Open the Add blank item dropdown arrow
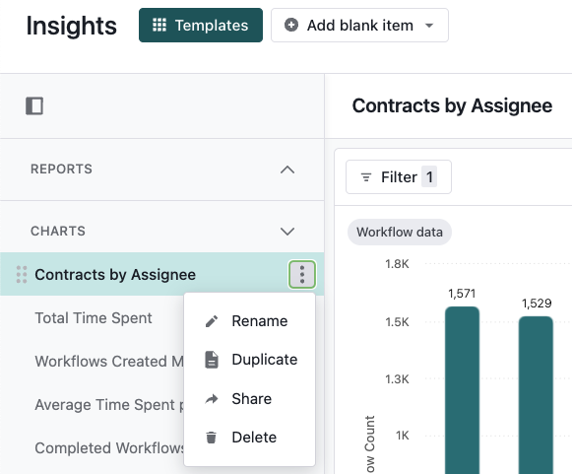The width and height of the screenshot is (572, 474). click(429, 26)
